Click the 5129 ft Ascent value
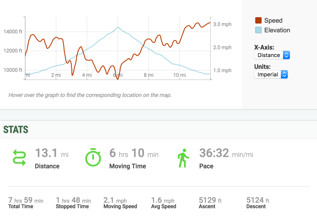Image resolution: width=317 pixels, height=217 pixels. 210,200
